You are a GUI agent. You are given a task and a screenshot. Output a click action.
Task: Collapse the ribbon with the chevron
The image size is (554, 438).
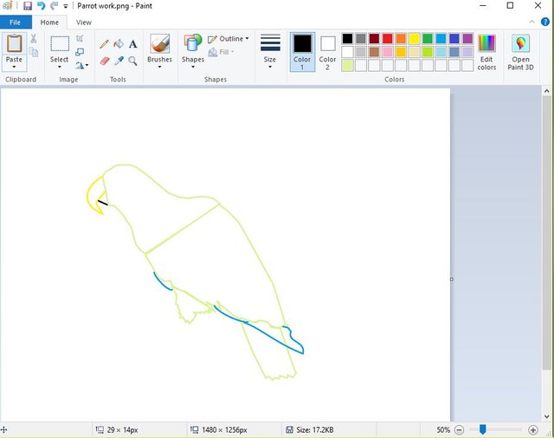click(x=531, y=22)
